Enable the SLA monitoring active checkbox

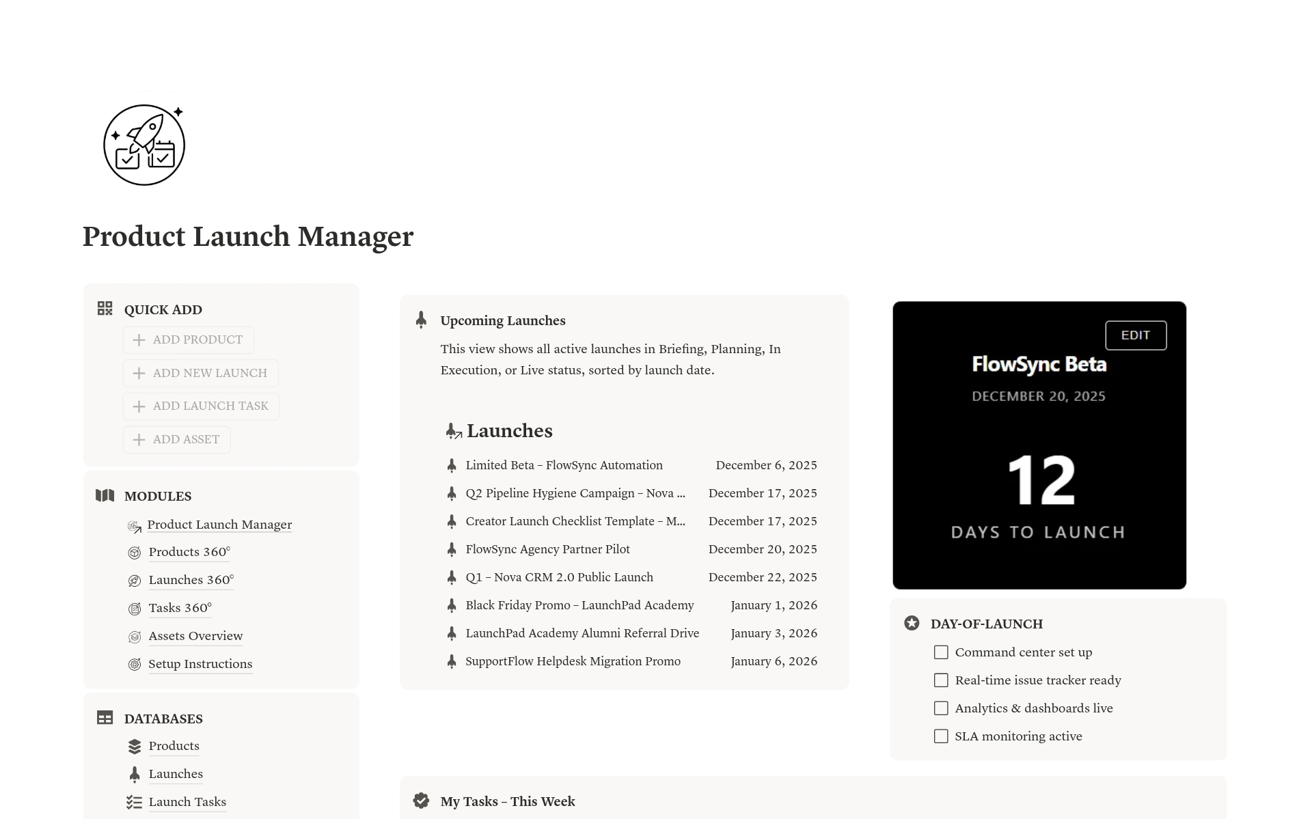click(941, 736)
